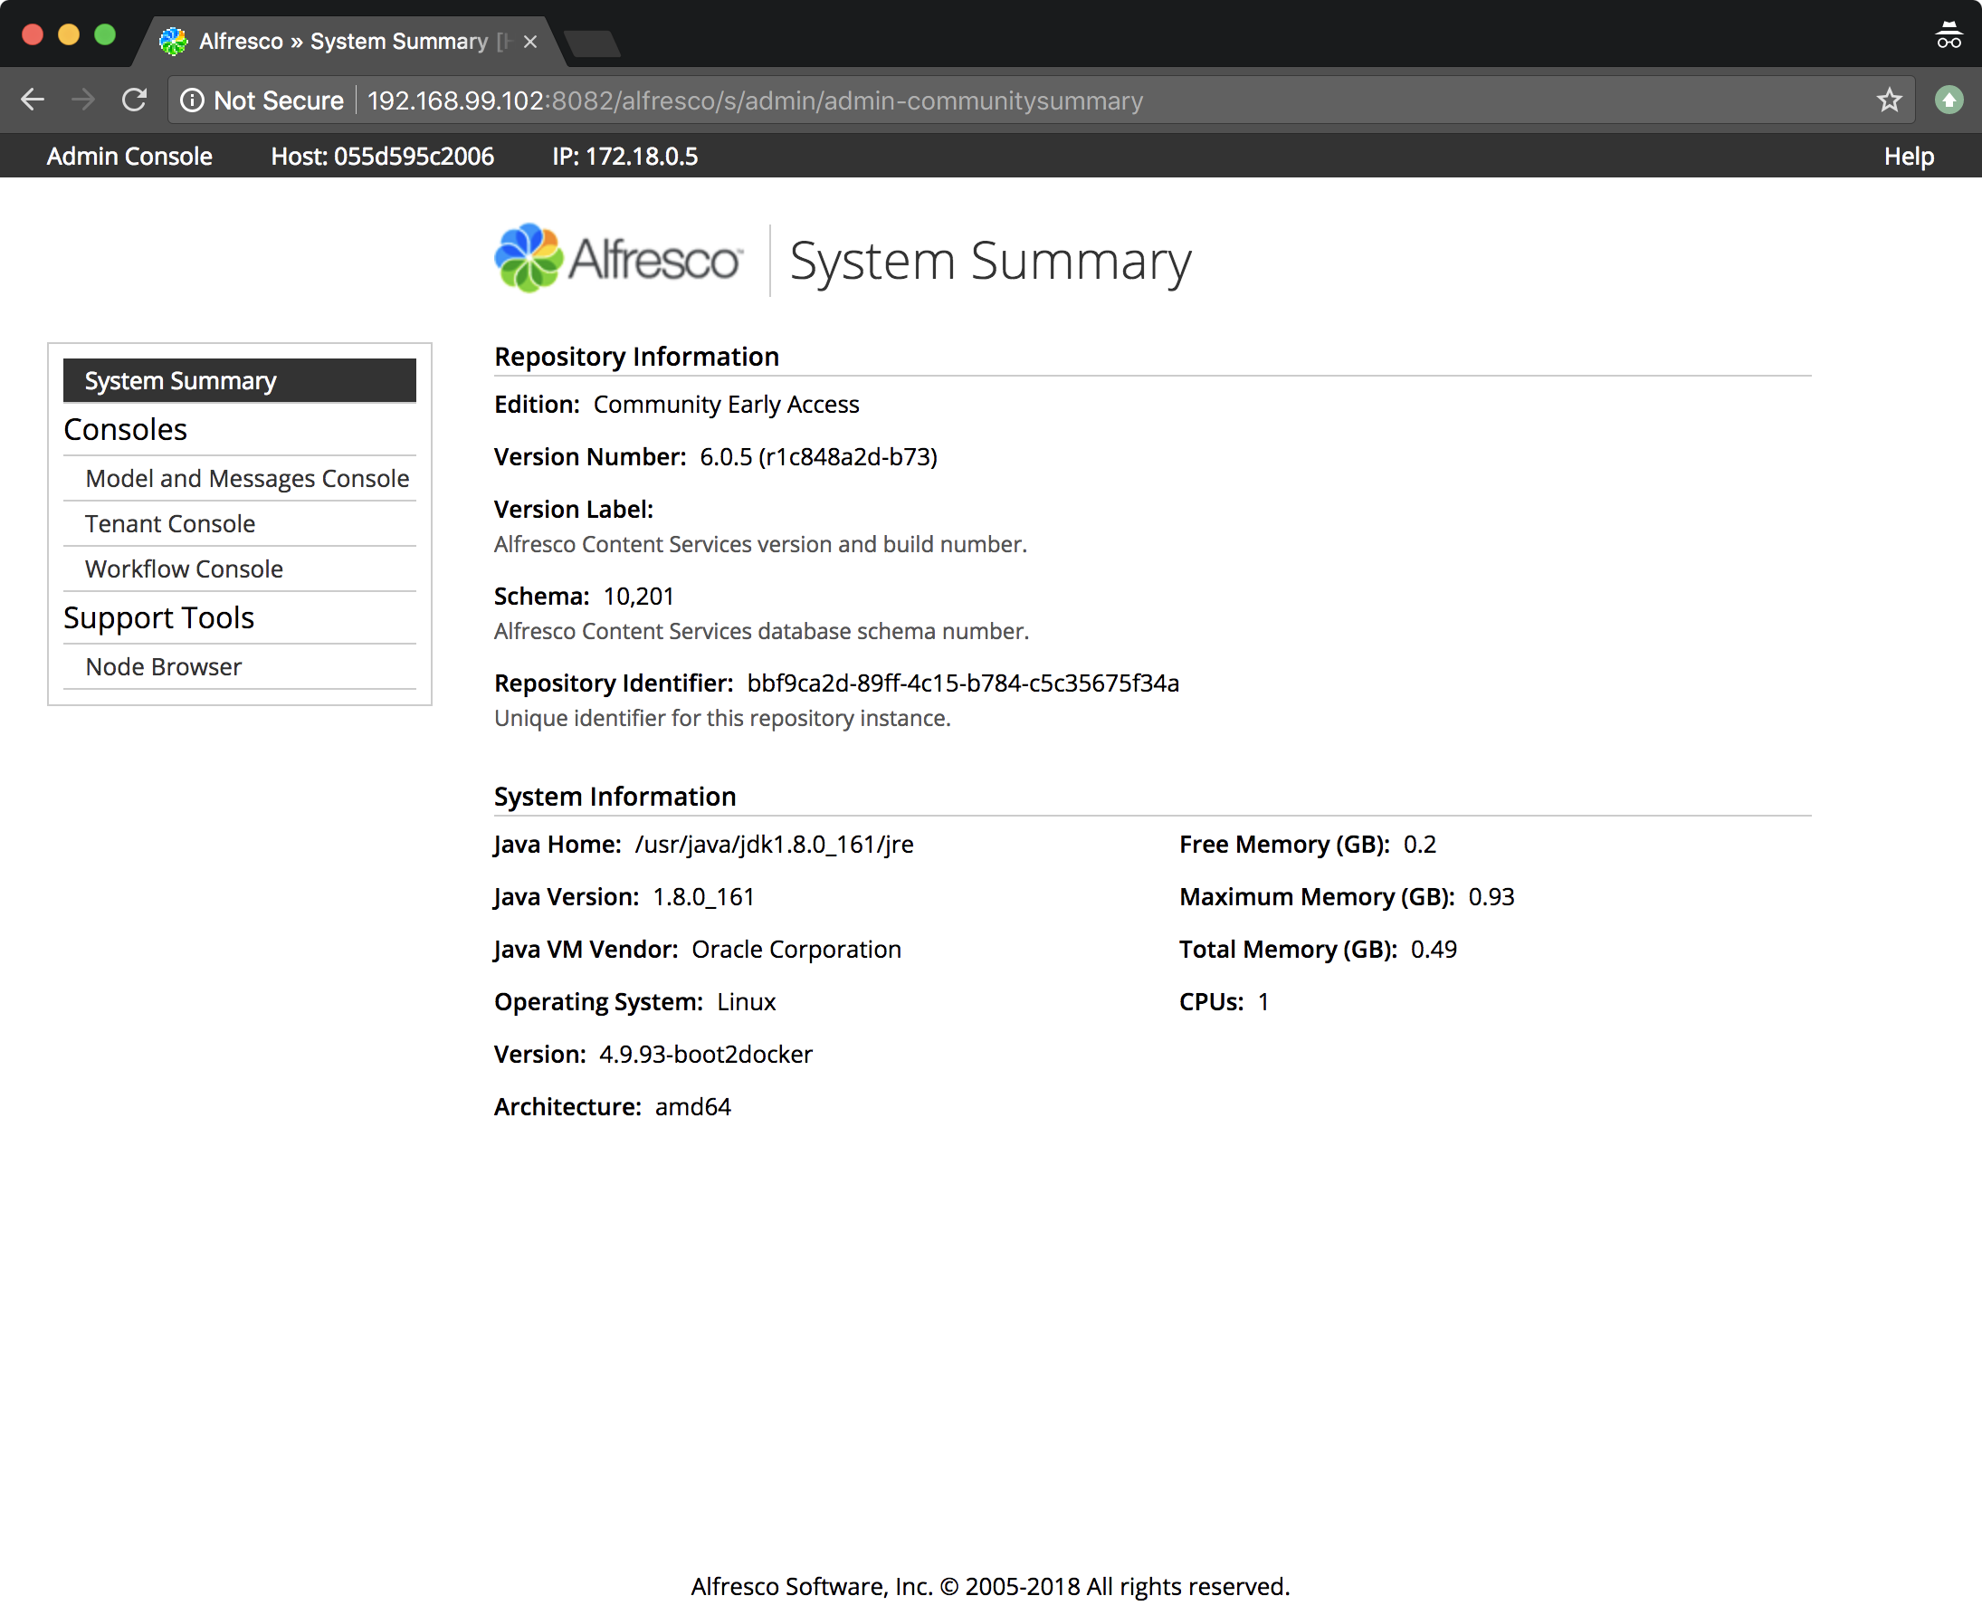Screen dimensions: 1982x1615
Task: Click the Alfresco flower logo
Action: (x=528, y=259)
